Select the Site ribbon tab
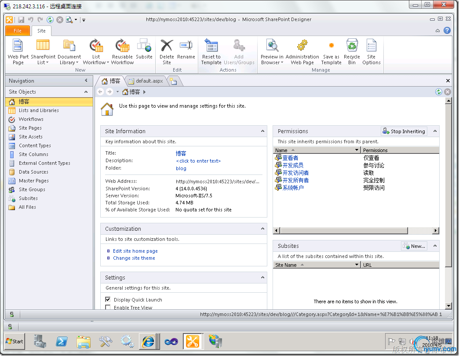This screenshot has width=459, height=356. 41,31
